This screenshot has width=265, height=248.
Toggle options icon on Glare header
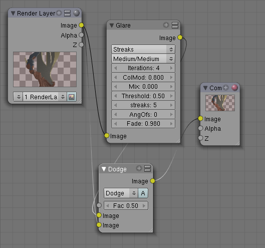[175, 26]
